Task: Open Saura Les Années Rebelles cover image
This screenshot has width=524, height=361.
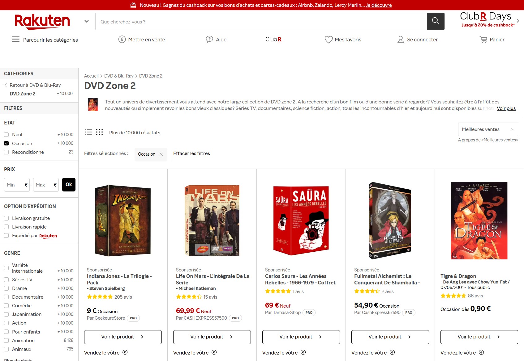Action: [301, 220]
